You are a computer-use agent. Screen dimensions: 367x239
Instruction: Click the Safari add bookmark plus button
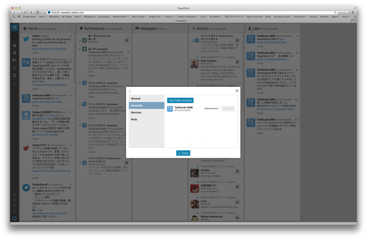tap(44, 13)
